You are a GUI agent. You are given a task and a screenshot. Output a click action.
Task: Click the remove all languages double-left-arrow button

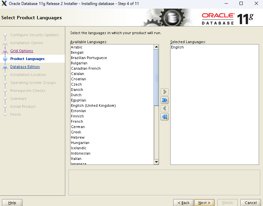tap(165, 117)
